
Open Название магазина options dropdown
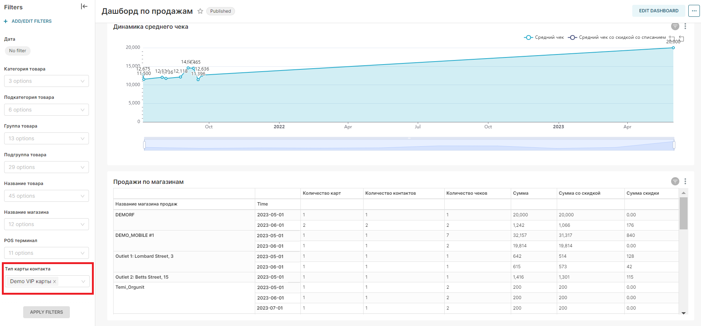coord(46,224)
